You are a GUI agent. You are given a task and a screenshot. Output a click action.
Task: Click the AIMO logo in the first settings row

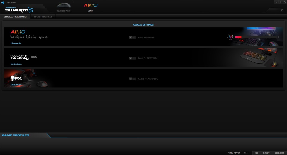(x=18, y=32)
